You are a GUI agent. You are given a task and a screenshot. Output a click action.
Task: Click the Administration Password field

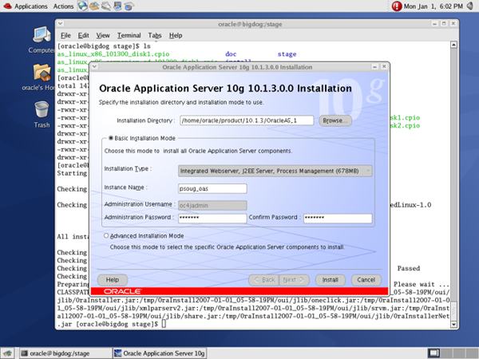coord(212,218)
